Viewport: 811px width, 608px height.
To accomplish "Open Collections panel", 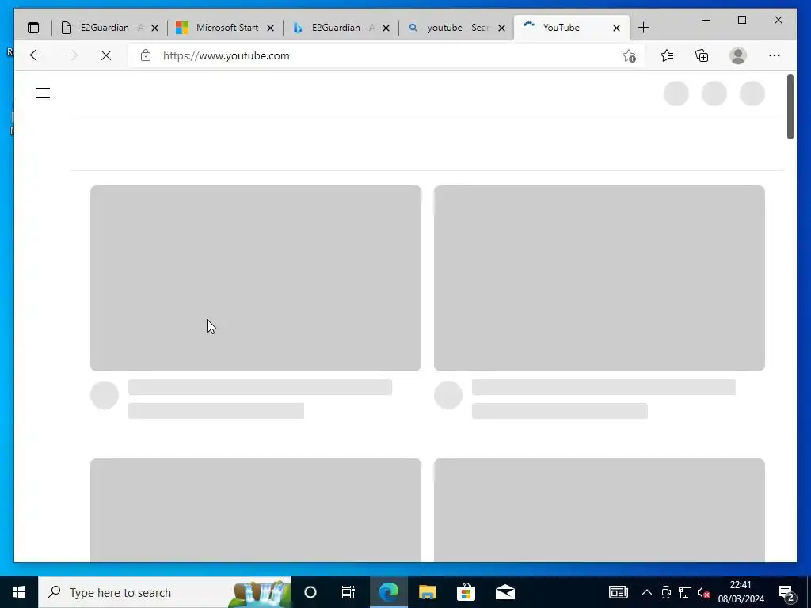I will (702, 55).
